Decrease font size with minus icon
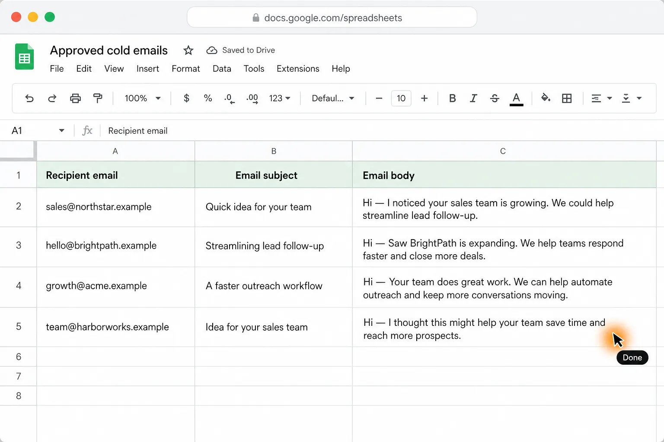This screenshot has width=664, height=442. click(379, 98)
